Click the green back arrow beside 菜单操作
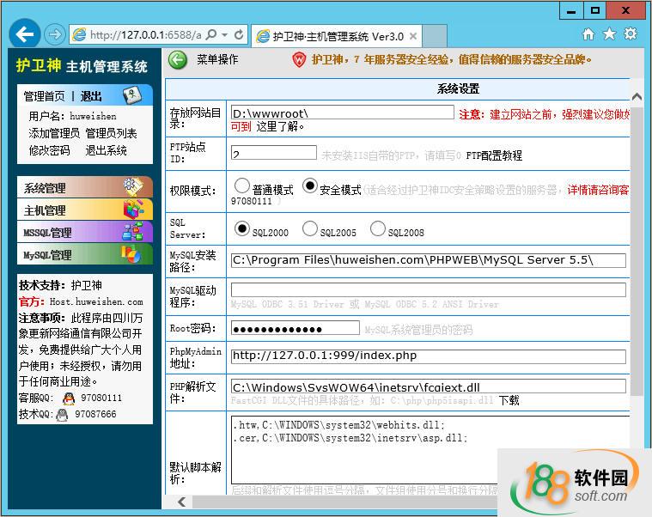The image size is (652, 517). point(178,59)
